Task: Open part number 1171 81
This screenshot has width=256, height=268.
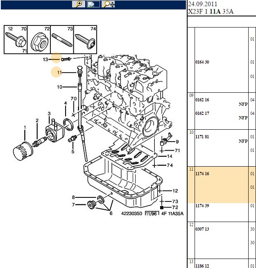Action: pyautogui.click(x=202, y=137)
